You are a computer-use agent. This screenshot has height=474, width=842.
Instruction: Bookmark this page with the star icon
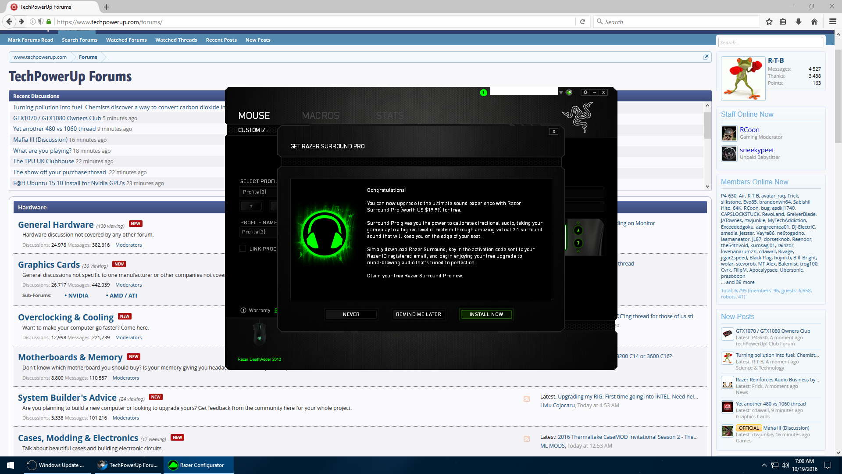[x=769, y=22]
